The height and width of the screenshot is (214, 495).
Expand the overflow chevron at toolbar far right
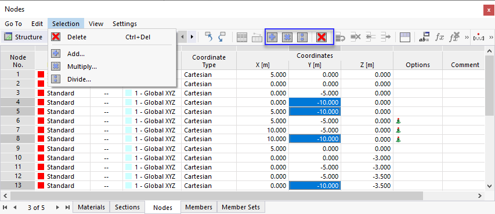coord(491,37)
